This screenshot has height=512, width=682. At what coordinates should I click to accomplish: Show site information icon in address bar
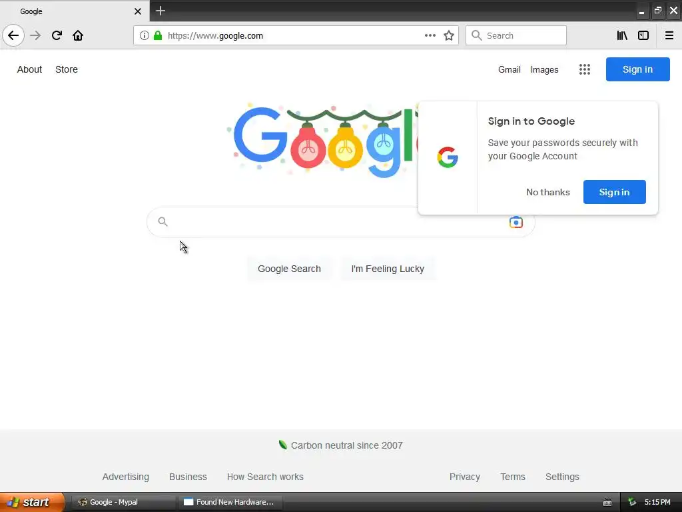tap(145, 35)
